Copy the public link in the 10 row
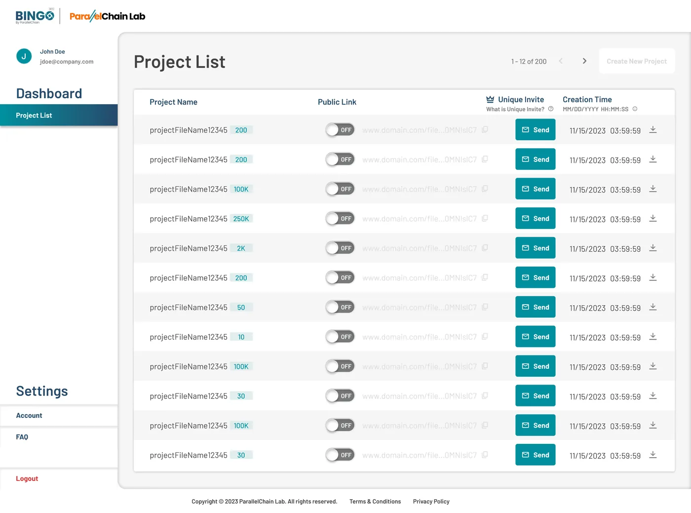This screenshot has width=691, height=513. (485, 337)
